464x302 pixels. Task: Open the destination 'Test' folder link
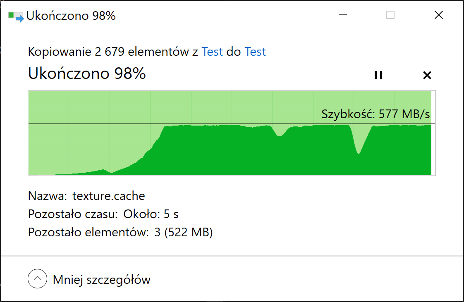point(255,52)
